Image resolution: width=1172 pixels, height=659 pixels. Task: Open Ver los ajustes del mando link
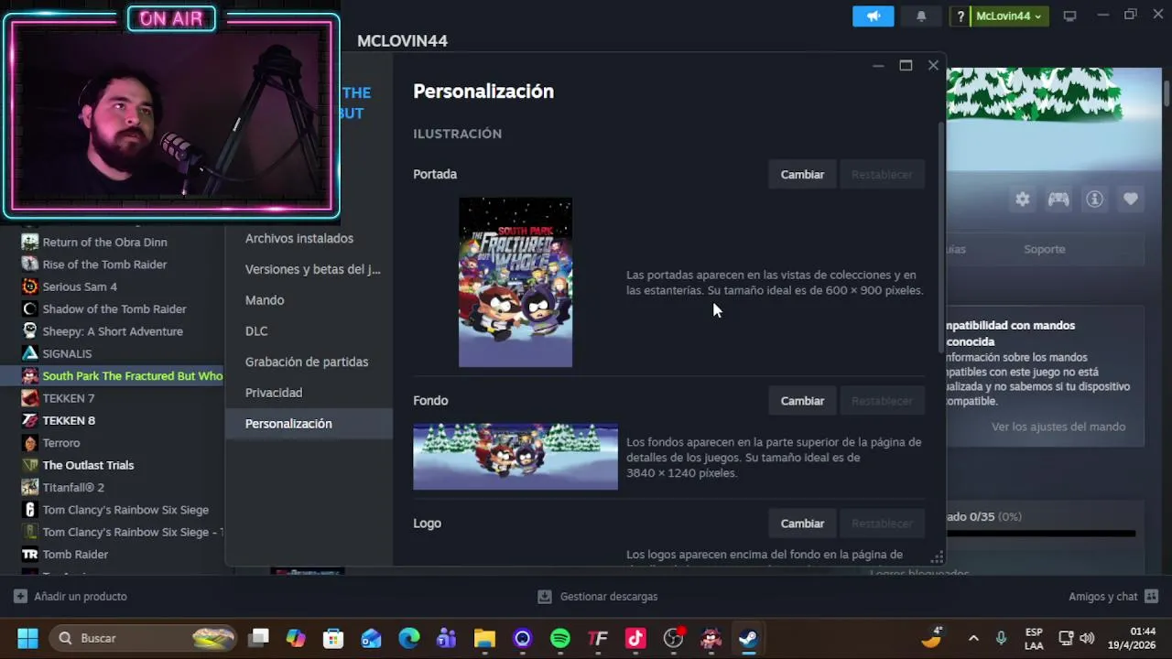[1058, 427]
